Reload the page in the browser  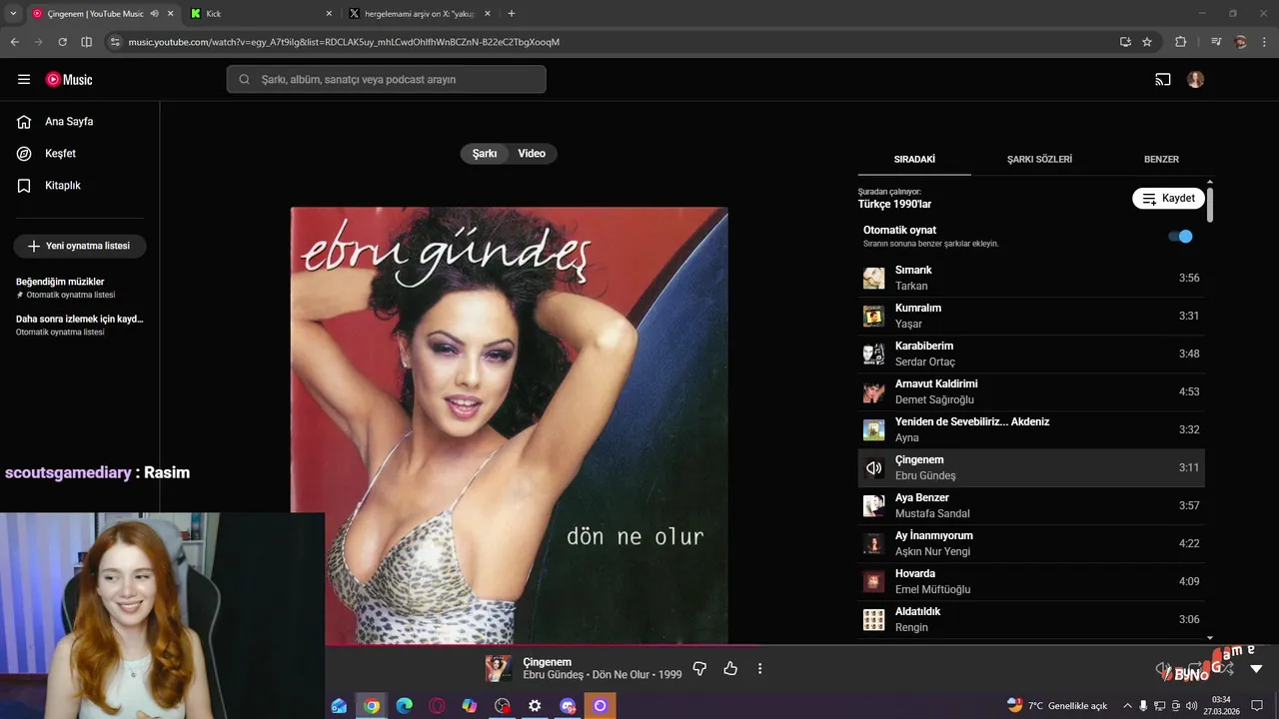coord(62,42)
